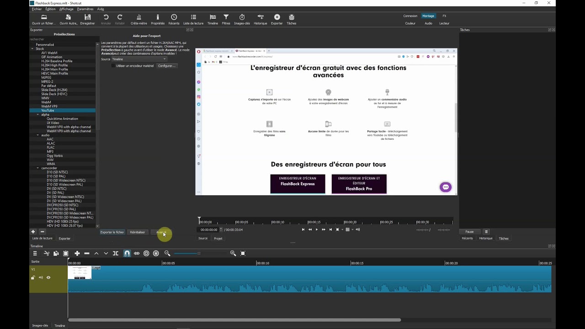
Task: Open Tâches from the top toolbar
Action: click(291, 20)
